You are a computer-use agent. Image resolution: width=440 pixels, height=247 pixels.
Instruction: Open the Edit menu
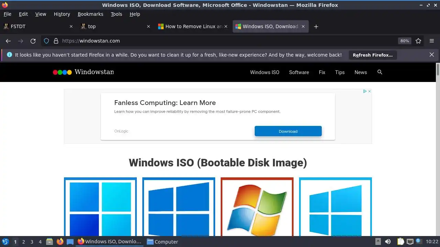click(x=23, y=14)
